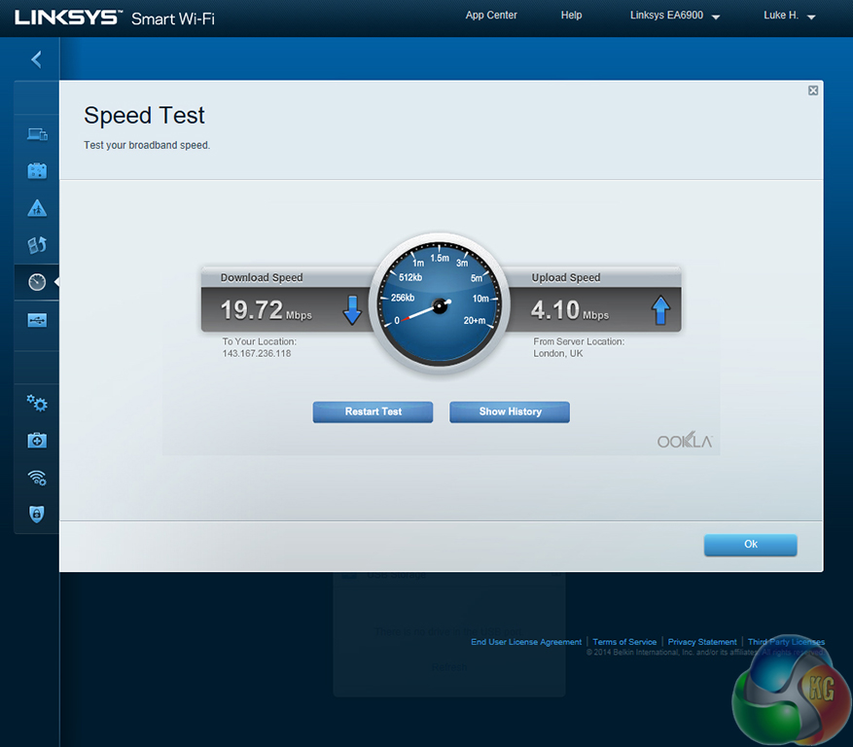Click the 4.10 Mbps upload value
853x747 pixels.
(x=570, y=310)
